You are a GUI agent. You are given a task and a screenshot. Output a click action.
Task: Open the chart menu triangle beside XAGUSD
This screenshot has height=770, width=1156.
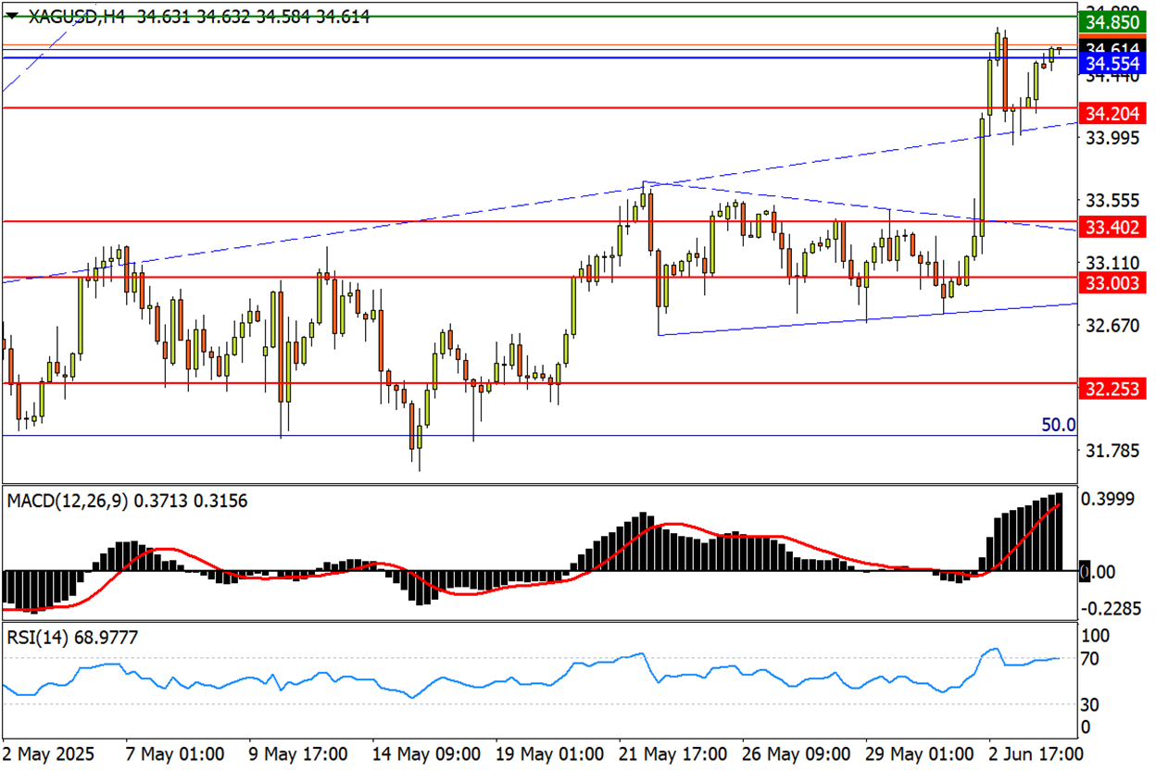[12, 17]
